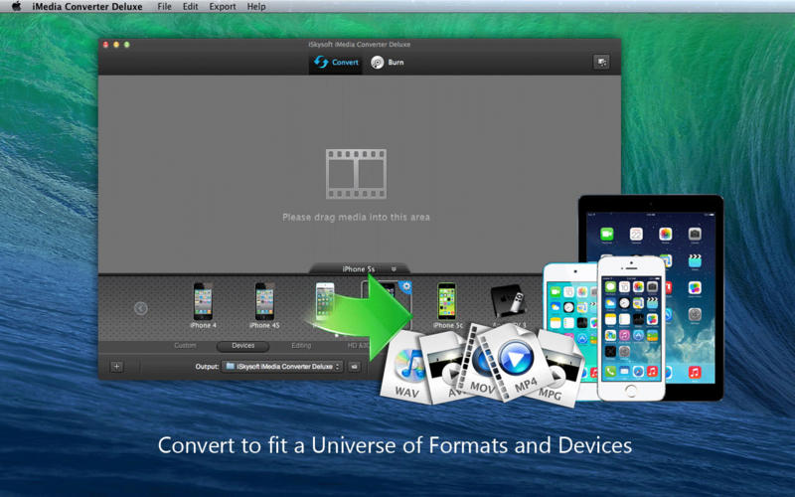Open the Burn tab
This screenshot has height=497, width=795.
(x=388, y=63)
